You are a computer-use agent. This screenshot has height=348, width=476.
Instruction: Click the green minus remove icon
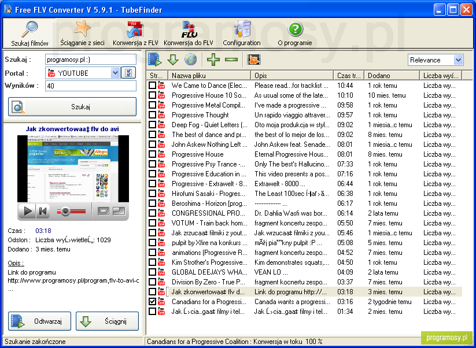[x=231, y=60]
